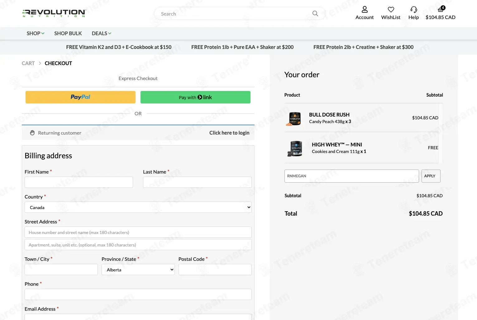Screen dimensions: 477x320
Task: Click here to login link
Action: click(x=229, y=133)
